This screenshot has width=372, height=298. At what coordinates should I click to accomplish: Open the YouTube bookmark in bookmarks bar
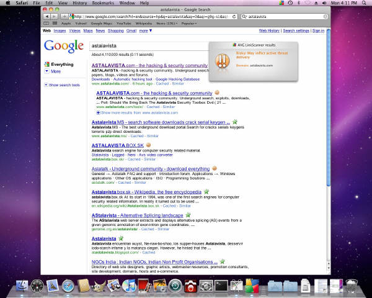tap(124, 24)
